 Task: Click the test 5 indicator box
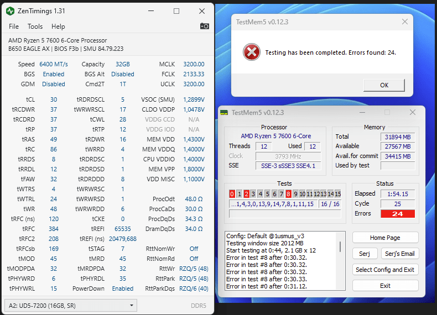point(267,194)
